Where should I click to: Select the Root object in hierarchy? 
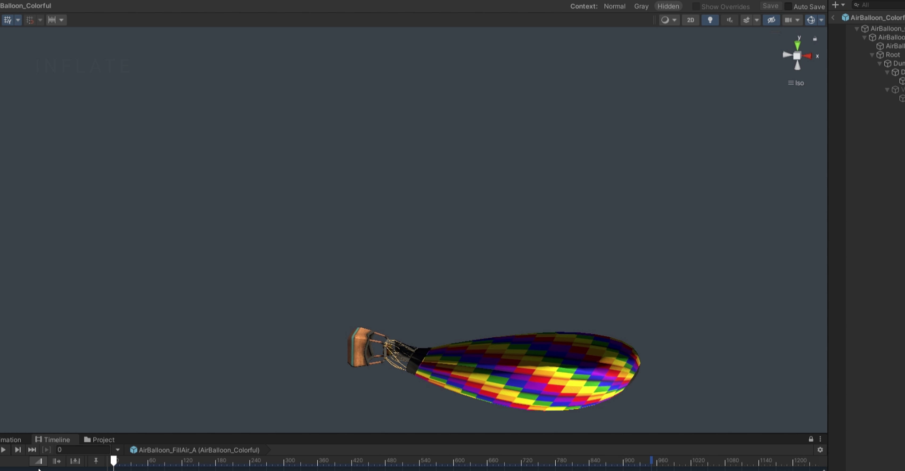888,55
